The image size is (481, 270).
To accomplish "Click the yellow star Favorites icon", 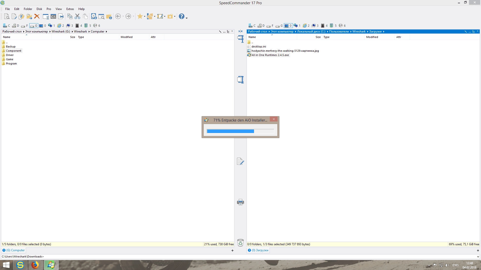I will [140, 16].
